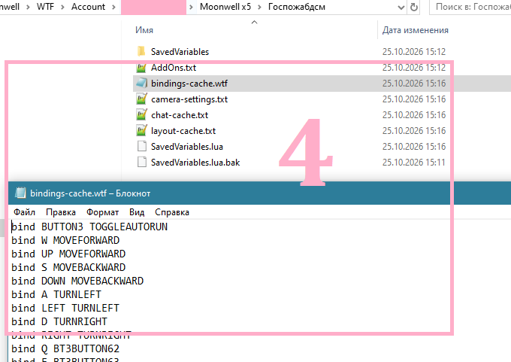Click the line 'bind LEFT TURNLEFT'
This screenshot has height=362, width=511.
point(65,308)
